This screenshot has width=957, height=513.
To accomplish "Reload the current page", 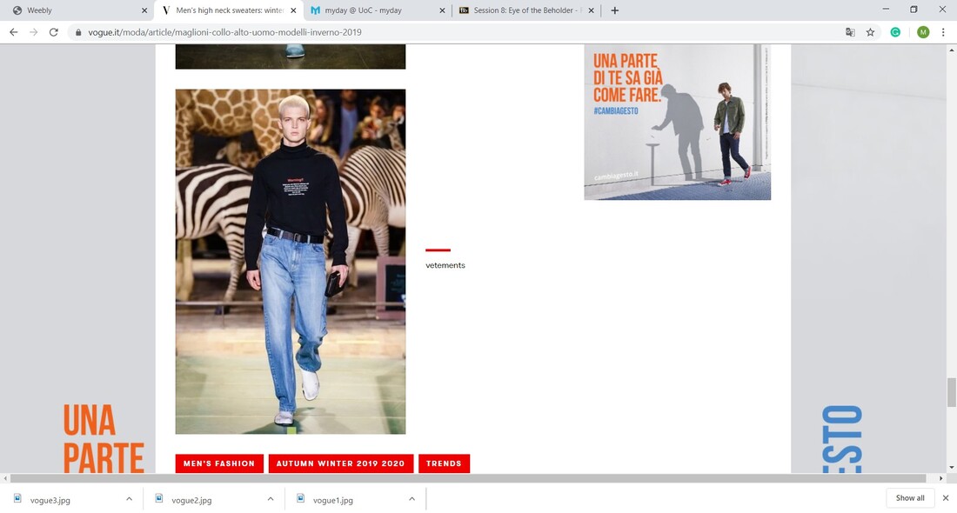I will [54, 32].
